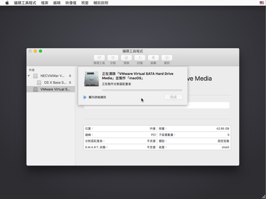Click the Mount (裝載) toolbar icon
Screen dimensions: 266x199
(153, 57)
